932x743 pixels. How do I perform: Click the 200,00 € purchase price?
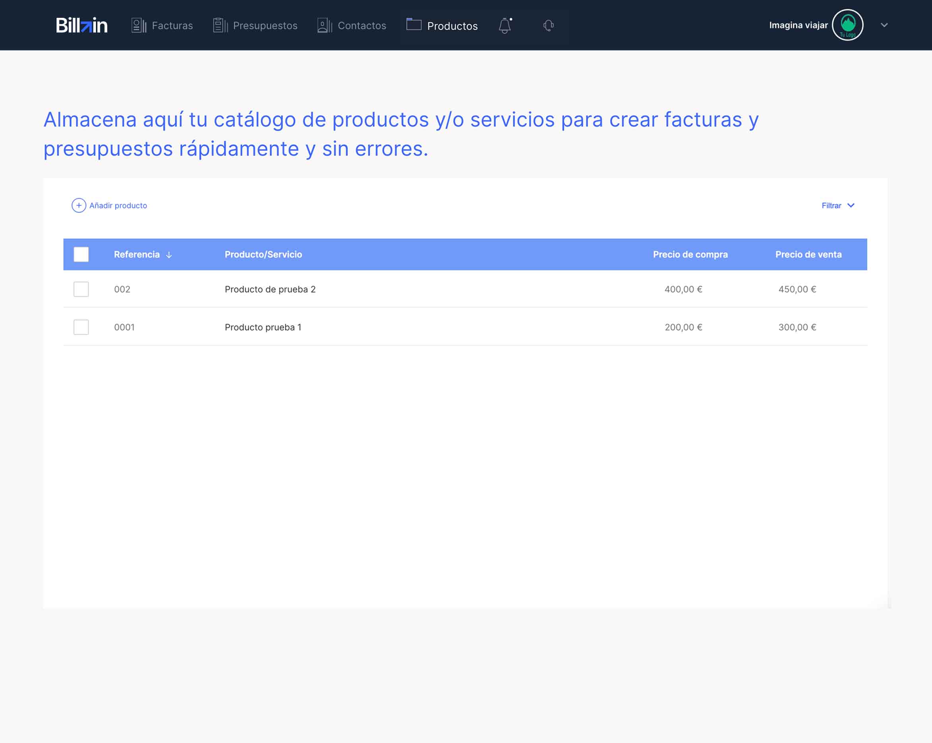pyautogui.click(x=683, y=327)
